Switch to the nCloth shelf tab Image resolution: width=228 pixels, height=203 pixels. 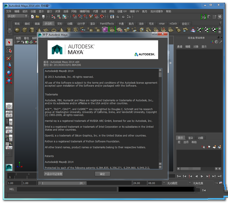pyautogui.click(x=173, y=24)
